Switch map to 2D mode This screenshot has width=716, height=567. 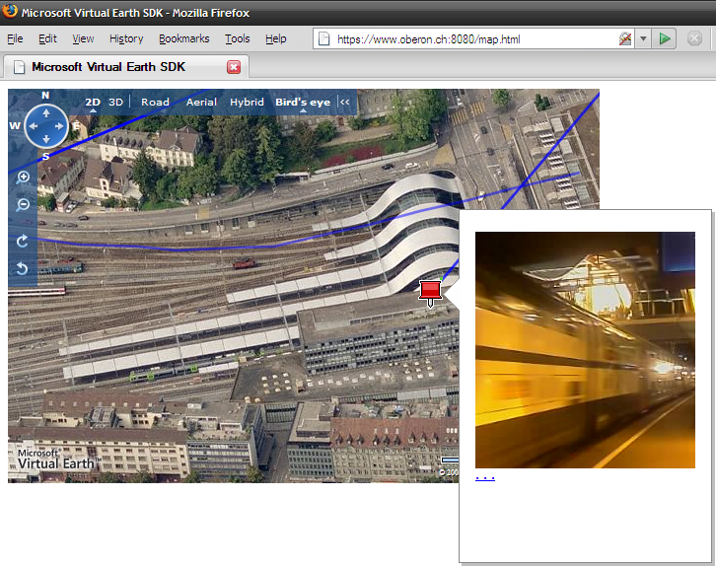point(93,103)
